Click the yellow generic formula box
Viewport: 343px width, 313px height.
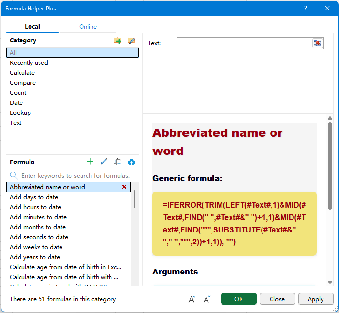click(234, 223)
